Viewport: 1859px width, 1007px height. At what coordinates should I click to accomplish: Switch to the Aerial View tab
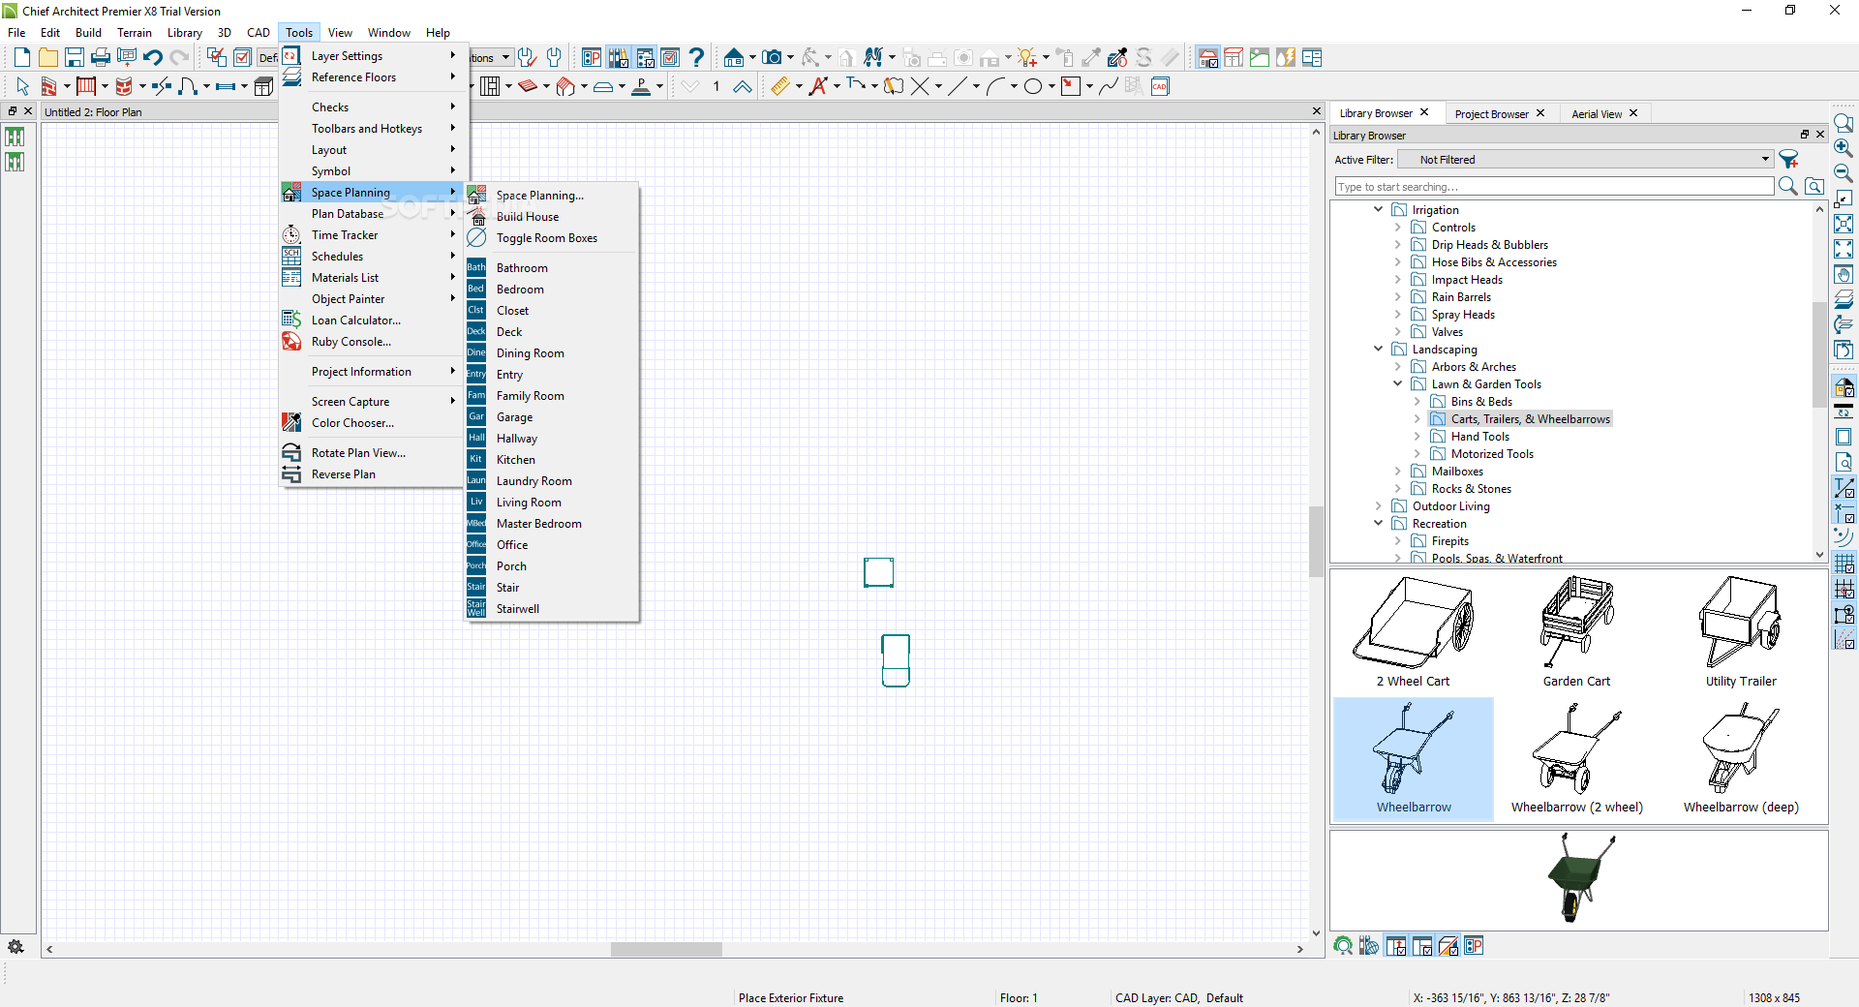click(1596, 114)
